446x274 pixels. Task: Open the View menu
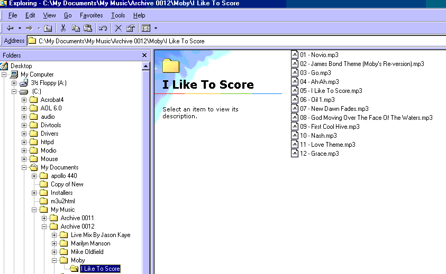50,15
